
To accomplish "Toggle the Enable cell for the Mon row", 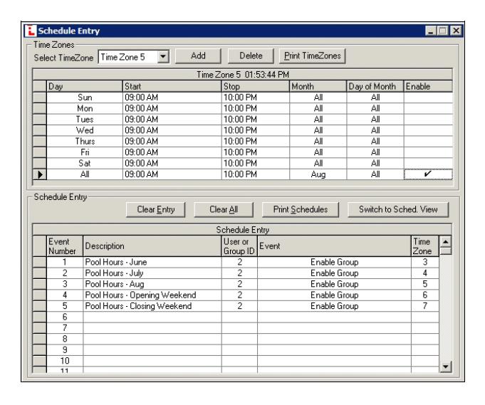I will click(x=428, y=108).
